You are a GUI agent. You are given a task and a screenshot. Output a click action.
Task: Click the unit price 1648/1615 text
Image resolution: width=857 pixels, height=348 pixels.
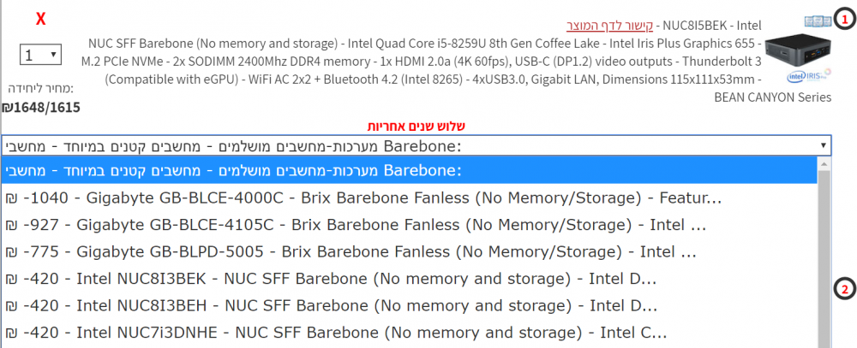coord(41,108)
